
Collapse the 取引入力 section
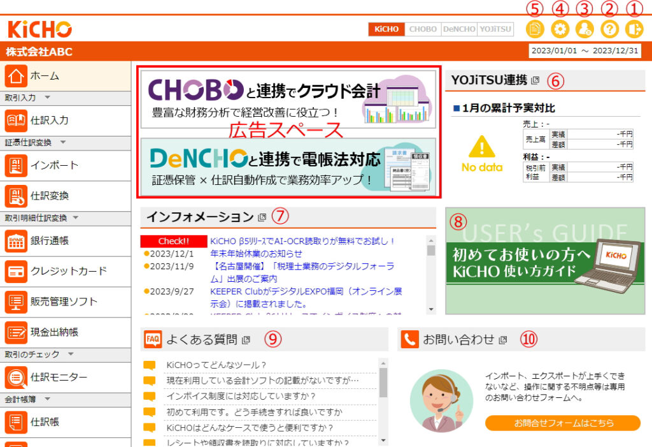(x=47, y=98)
